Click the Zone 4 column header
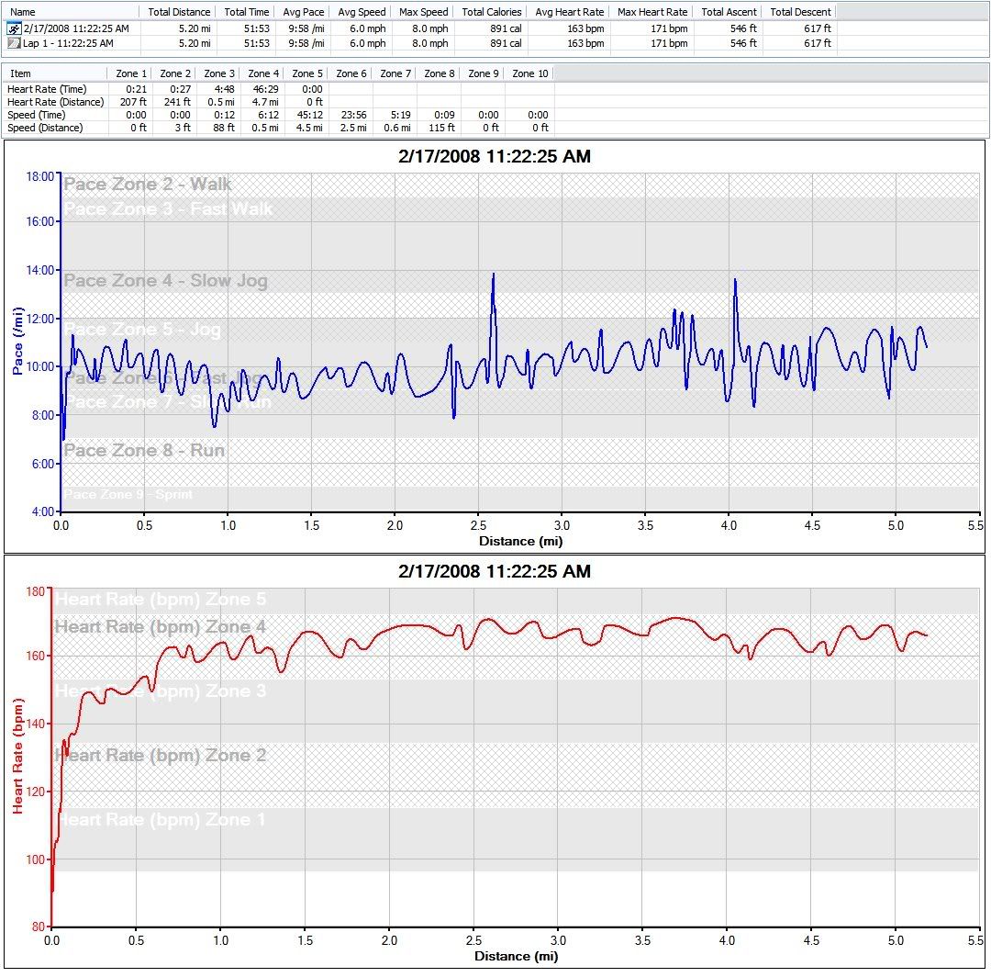Viewport: 991px width, 977px height. 263,73
